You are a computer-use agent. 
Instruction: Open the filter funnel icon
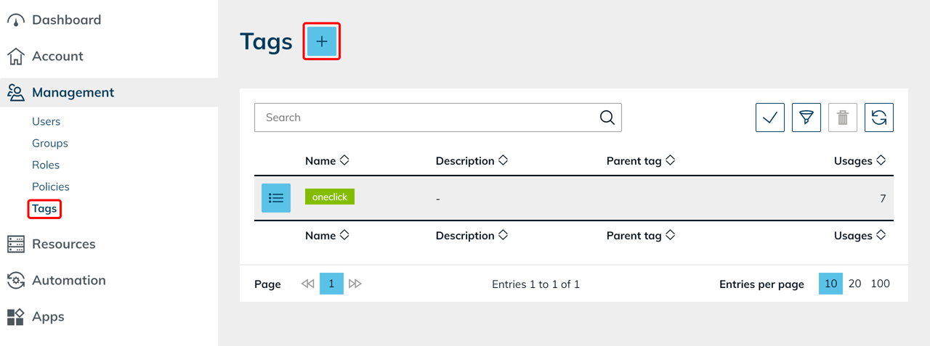tap(806, 118)
